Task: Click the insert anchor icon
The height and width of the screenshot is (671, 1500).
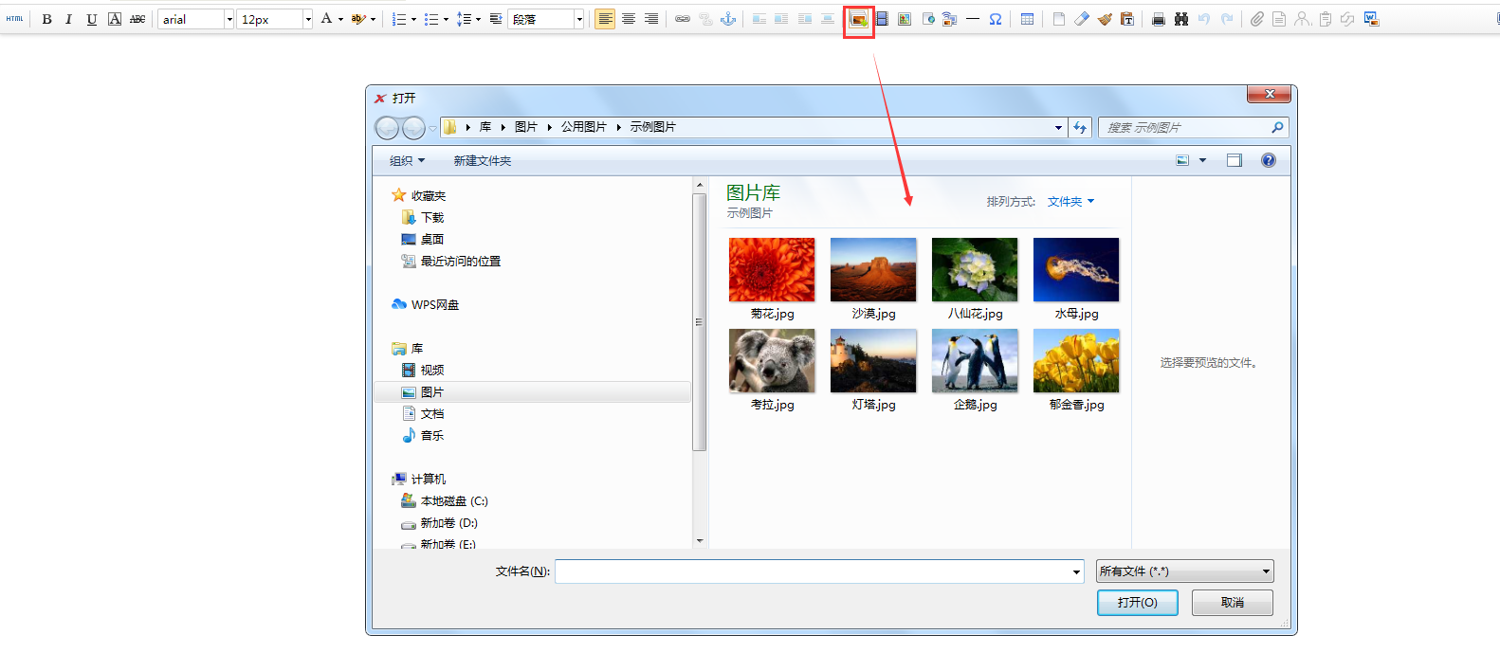Action: click(x=728, y=19)
